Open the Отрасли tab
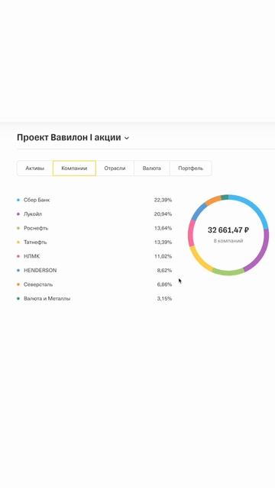This screenshot has height=488, width=275. [115, 169]
